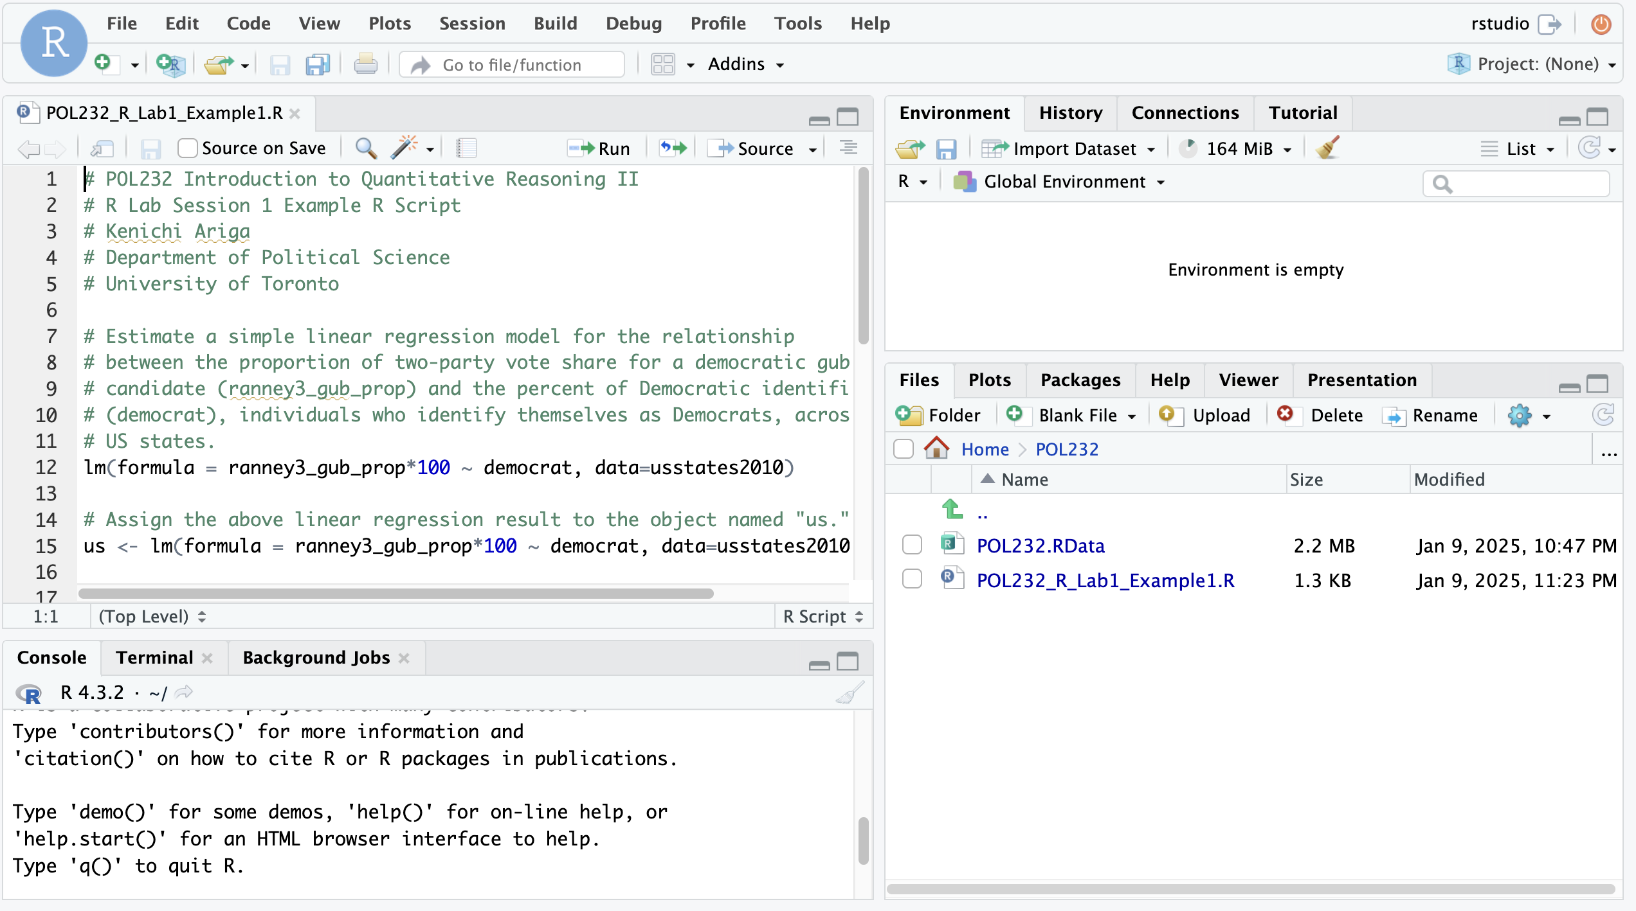Check the box next to POL232.RData
The height and width of the screenshot is (911, 1636).
tap(912, 545)
